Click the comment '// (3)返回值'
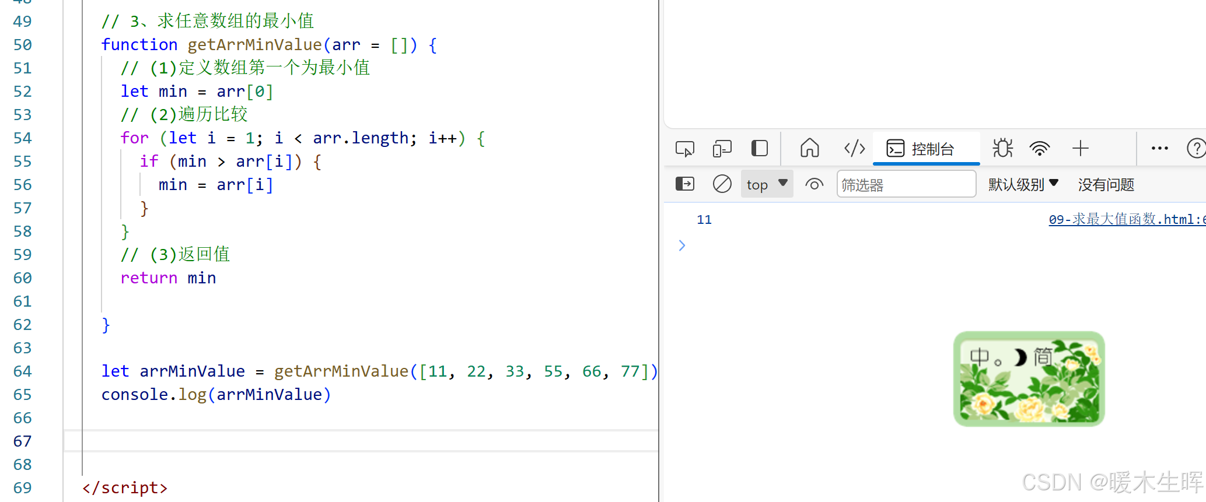Image resolution: width=1206 pixels, height=502 pixels. pos(175,254)
